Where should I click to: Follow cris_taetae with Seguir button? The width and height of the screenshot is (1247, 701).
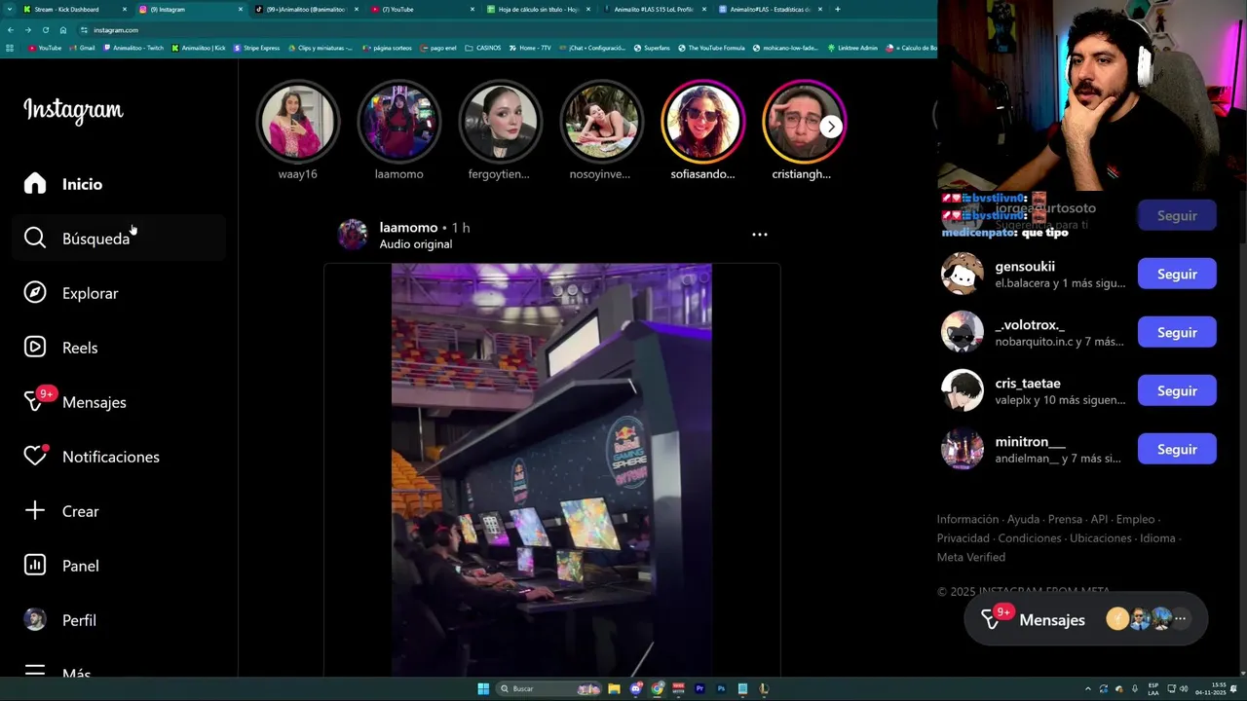tap(1177, 390)
